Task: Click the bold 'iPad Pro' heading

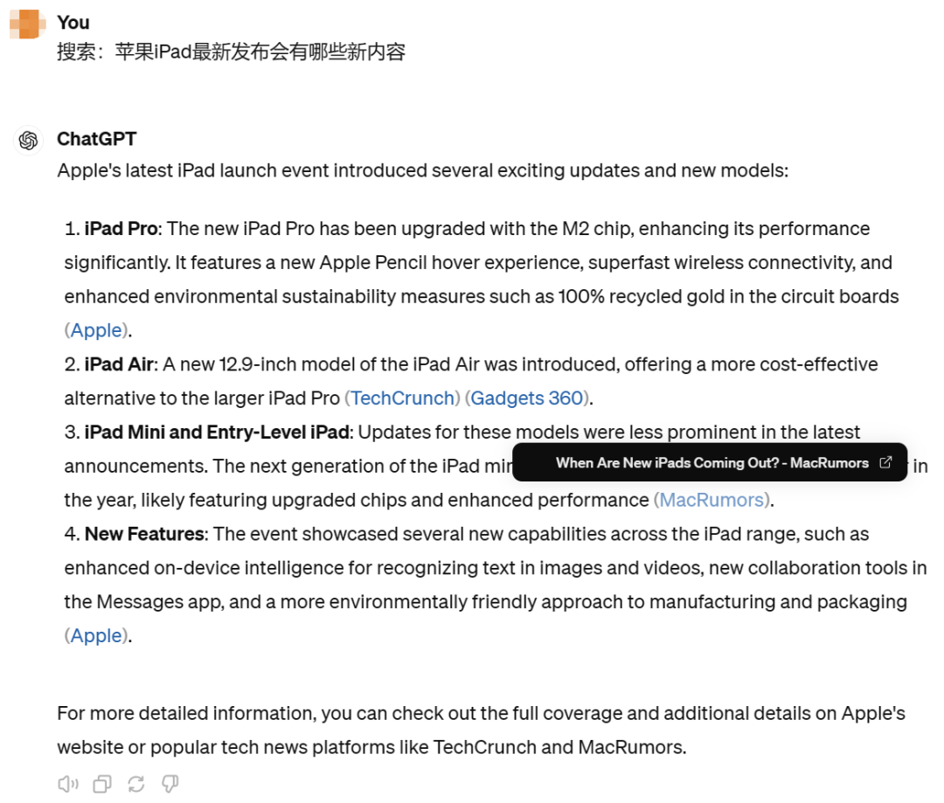Action: point(121,229)
